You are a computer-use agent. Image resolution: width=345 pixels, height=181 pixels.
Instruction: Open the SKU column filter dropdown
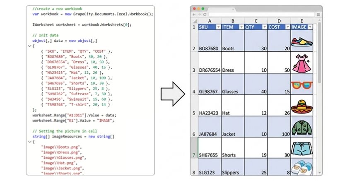[218, 27]
